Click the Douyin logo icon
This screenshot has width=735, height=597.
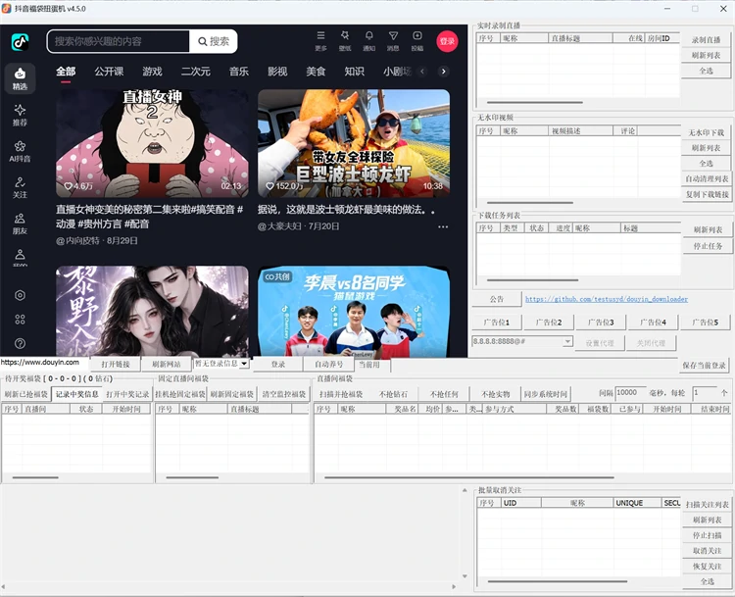pos(20,42)
